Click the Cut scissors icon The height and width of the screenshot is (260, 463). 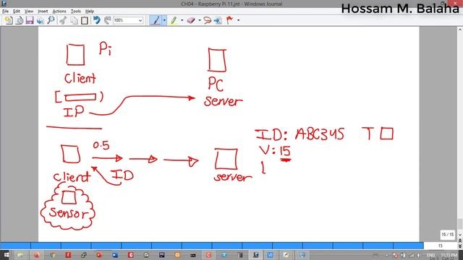63,20
